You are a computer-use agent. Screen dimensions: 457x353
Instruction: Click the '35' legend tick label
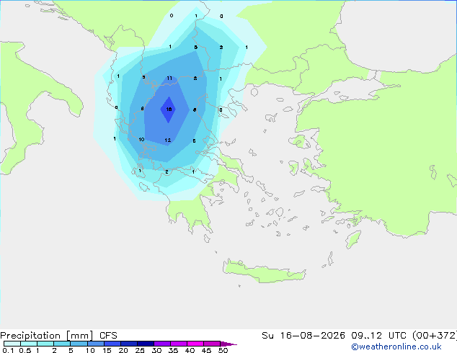(x=173, y=350)
